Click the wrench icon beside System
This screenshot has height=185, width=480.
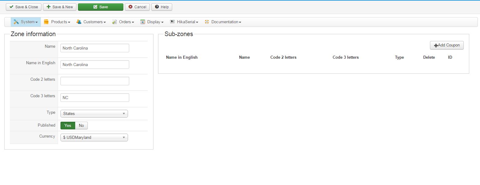tap(16, 22)
